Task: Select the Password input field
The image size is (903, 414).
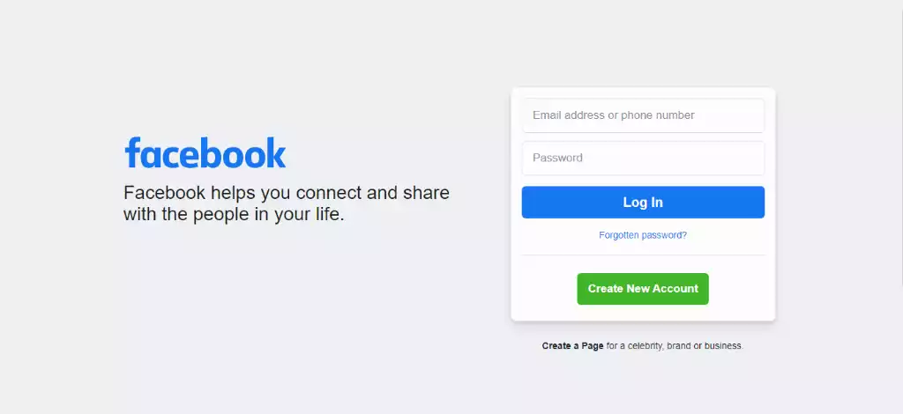Action: (x=643, y=159)
